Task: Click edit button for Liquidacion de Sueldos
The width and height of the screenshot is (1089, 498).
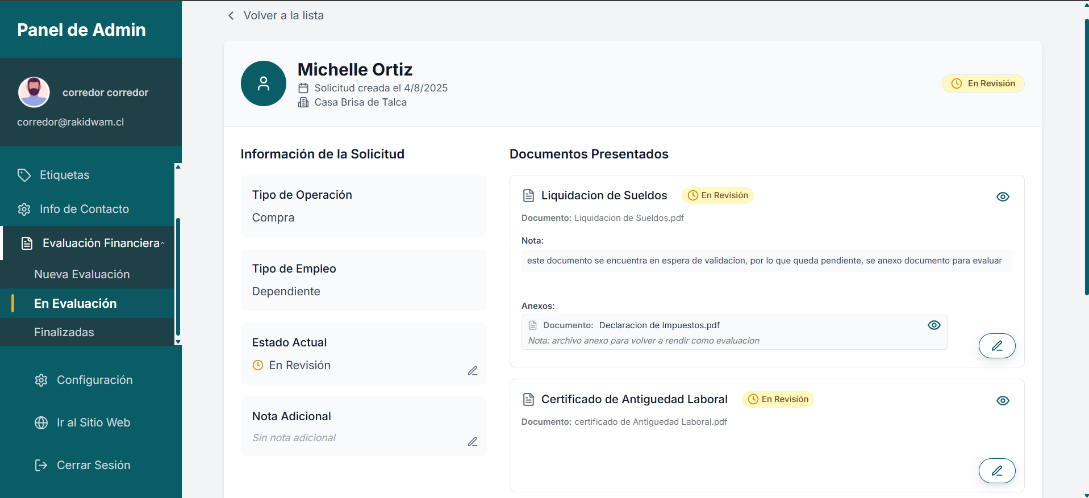Action: click(x=996, y=346)
